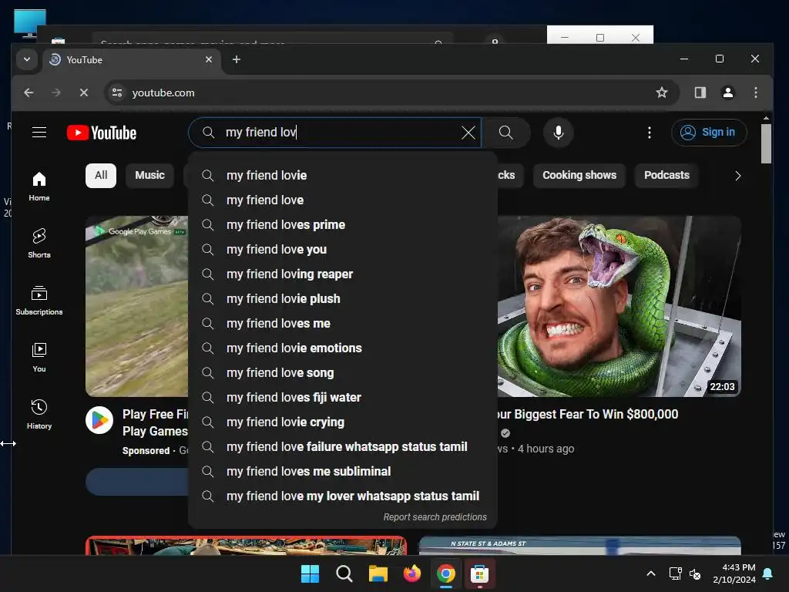The height and width of the screenshot is (592, 789).
Task: Open the YouTube guide hamburger menu
Action: (x=39, y=133)
